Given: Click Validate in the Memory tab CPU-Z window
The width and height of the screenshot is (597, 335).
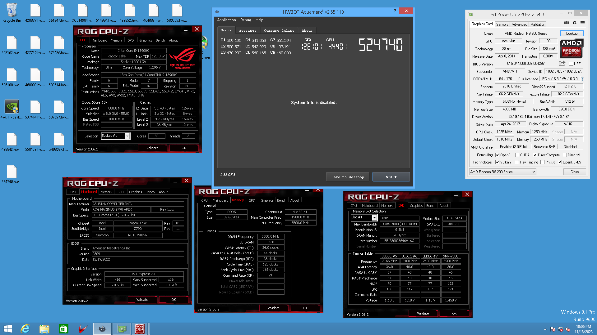Looking at the screenshot, I should pos(274,308).
